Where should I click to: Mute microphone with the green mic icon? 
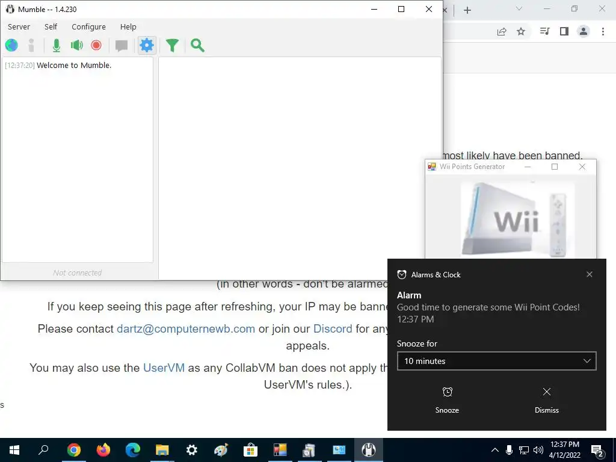click(57, 45)
